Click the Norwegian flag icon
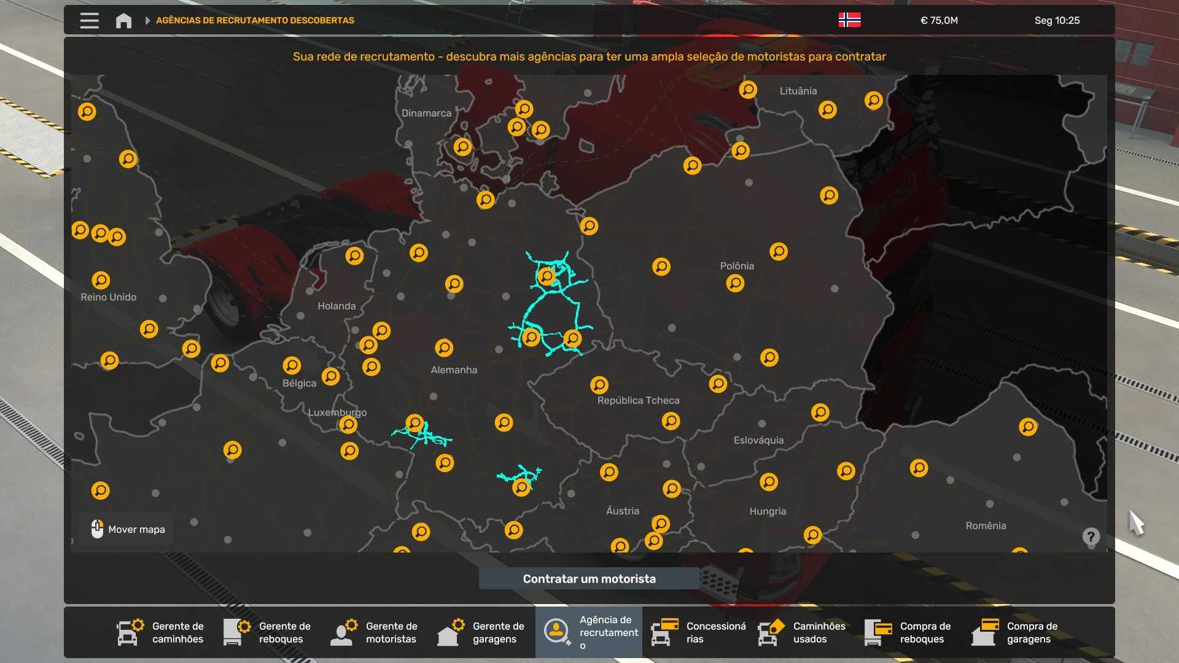Viewport: 1179px width, 663px height. (x=849, y=20)
